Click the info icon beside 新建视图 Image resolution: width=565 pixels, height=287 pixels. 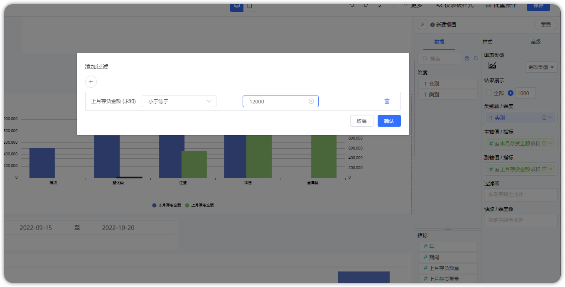pyautogui.click(x=432, y=25)
